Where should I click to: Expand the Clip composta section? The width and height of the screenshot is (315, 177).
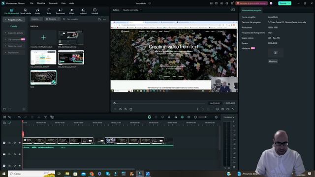pyautogui.click(x=14, y=39)
